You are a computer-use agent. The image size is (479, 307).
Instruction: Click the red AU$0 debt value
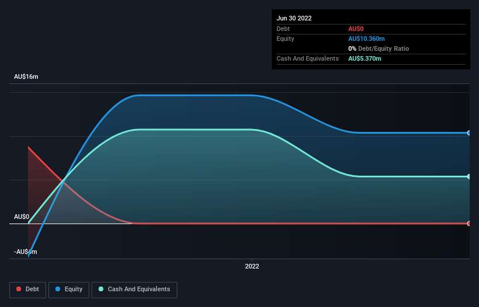(x=356, y=29)
